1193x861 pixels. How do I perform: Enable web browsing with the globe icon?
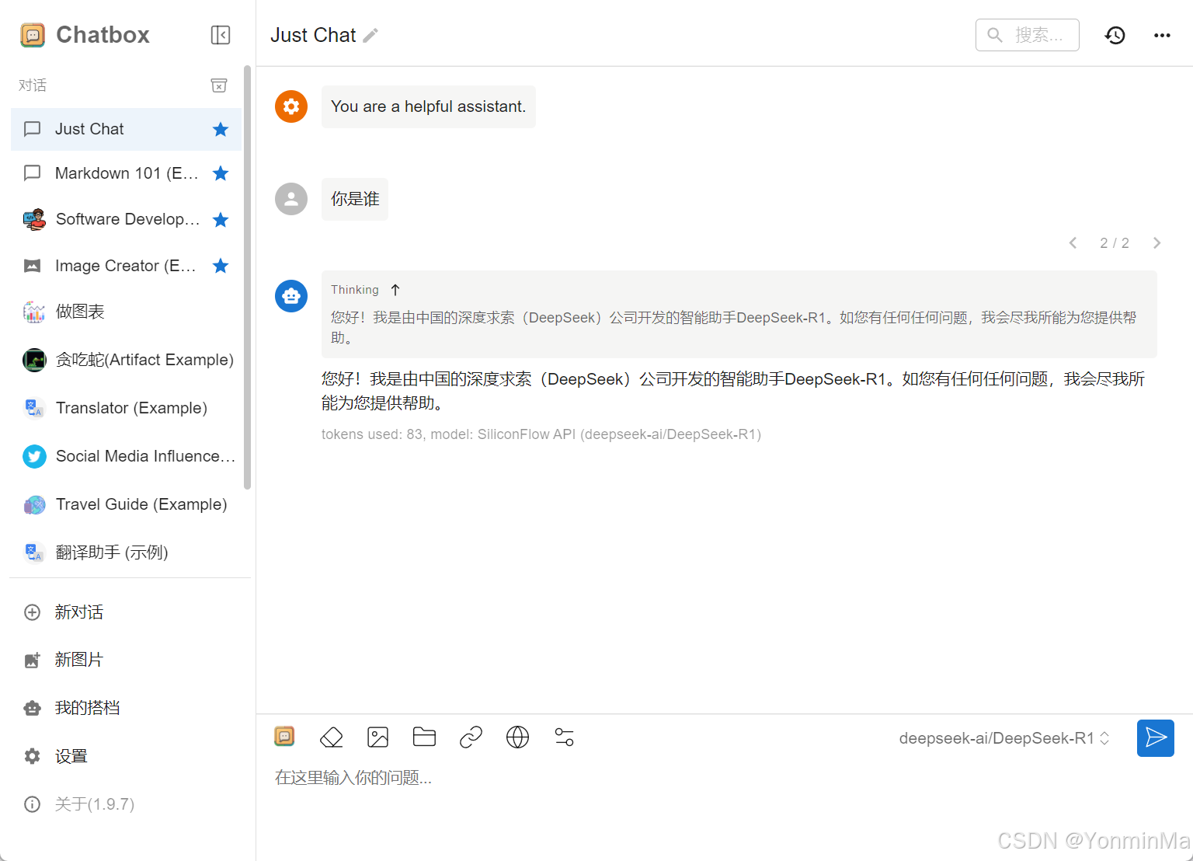517,737
